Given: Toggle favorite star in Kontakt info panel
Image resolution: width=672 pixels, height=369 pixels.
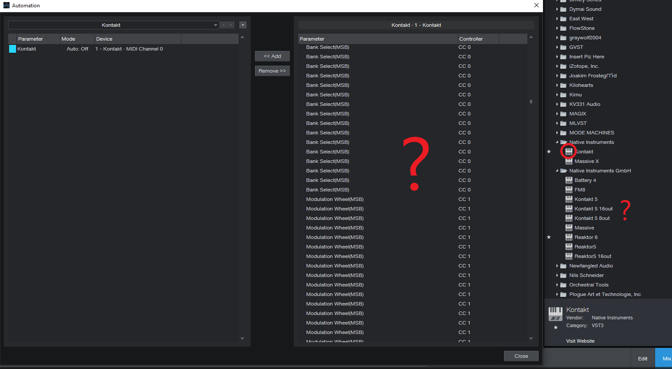Looking at the screenshot, I should click(556, 327).
